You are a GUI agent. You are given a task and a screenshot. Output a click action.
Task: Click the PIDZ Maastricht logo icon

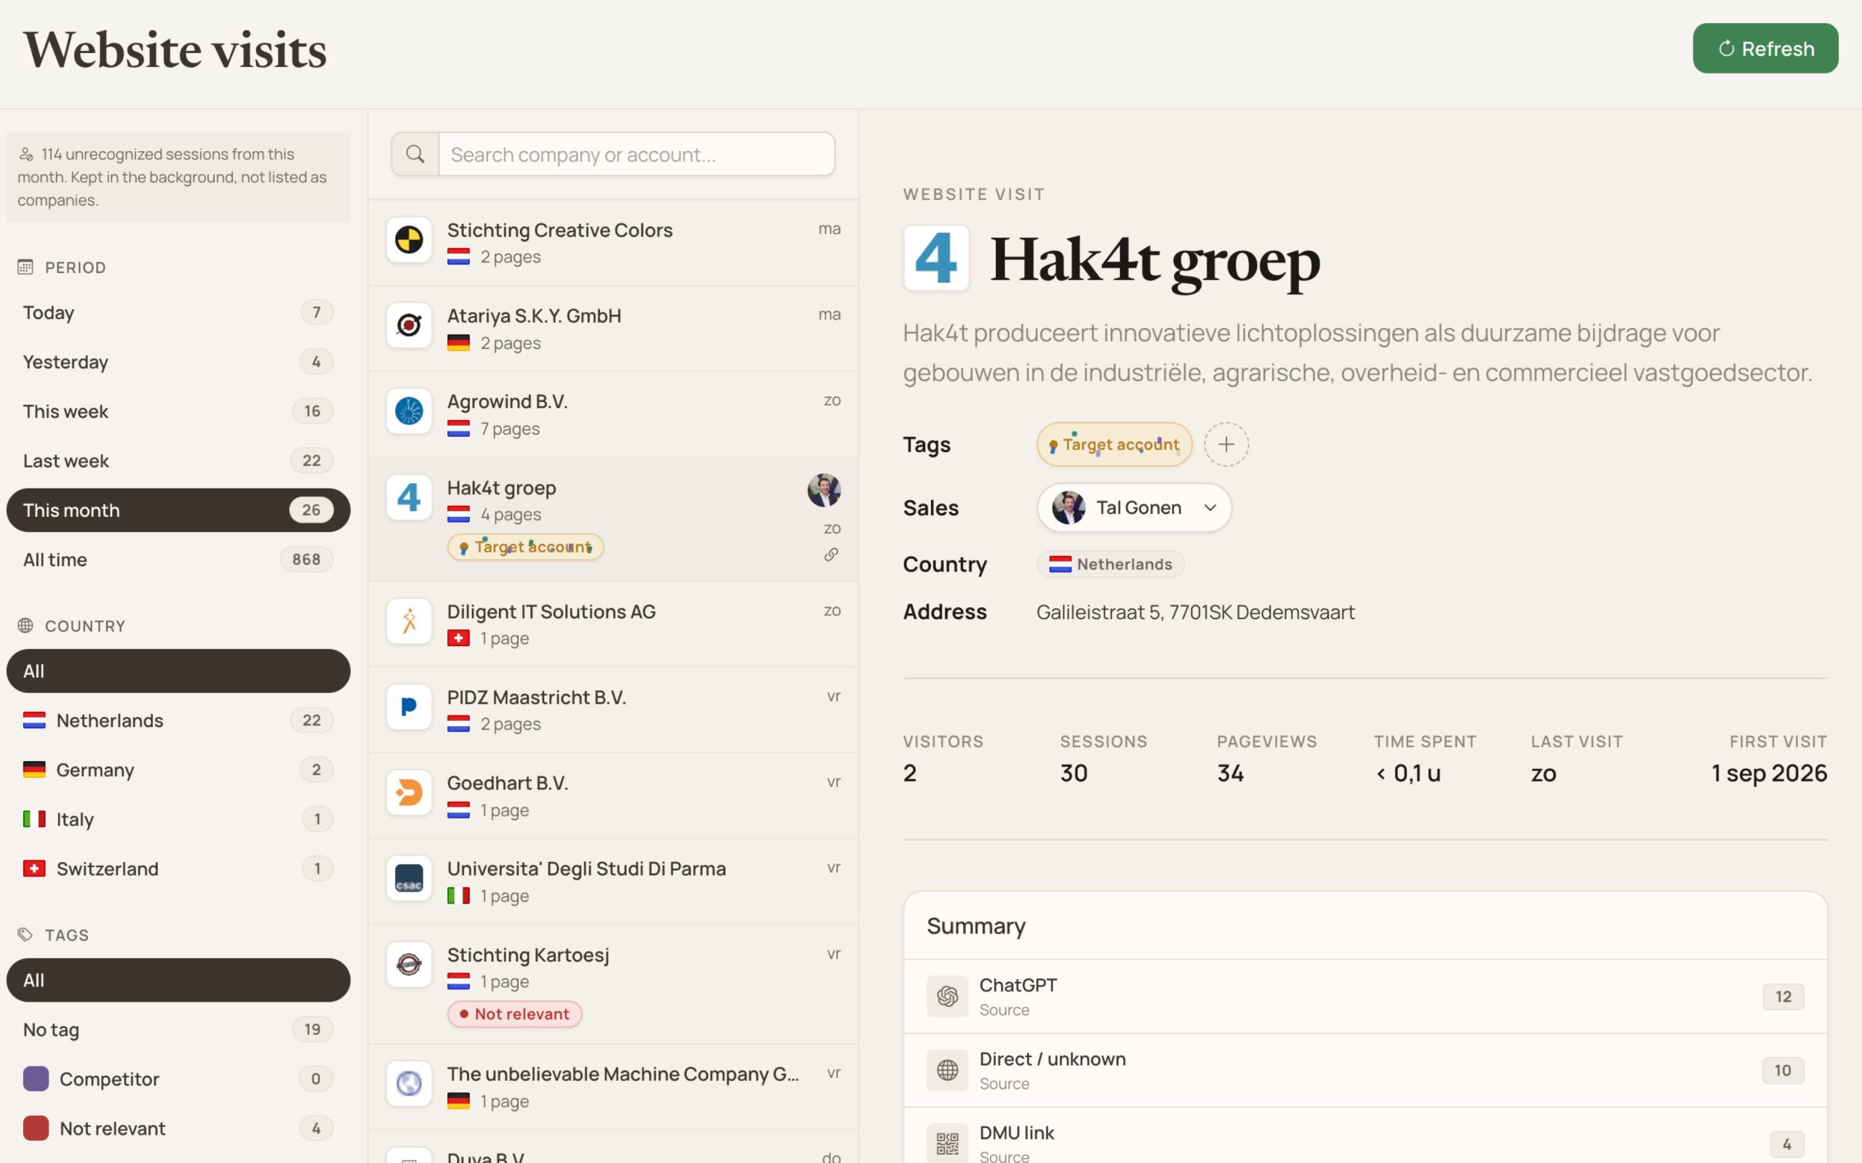coord(409,707)
